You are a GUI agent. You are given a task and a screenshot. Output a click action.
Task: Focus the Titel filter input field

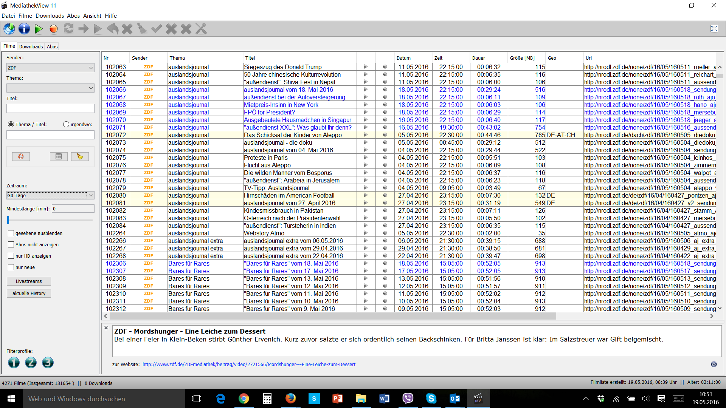click(50, 108)
